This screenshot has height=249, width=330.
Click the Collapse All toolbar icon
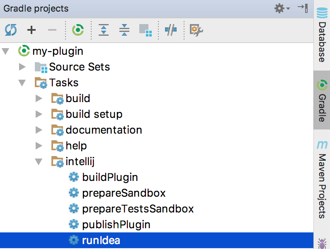click(124, 30)
